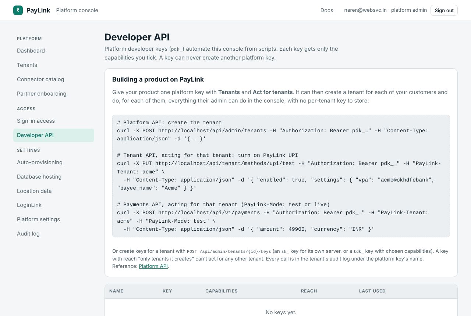This screenshot has width=471, height=316.
Task: Click the PayLink brand name
Action: tap(38, 10)
